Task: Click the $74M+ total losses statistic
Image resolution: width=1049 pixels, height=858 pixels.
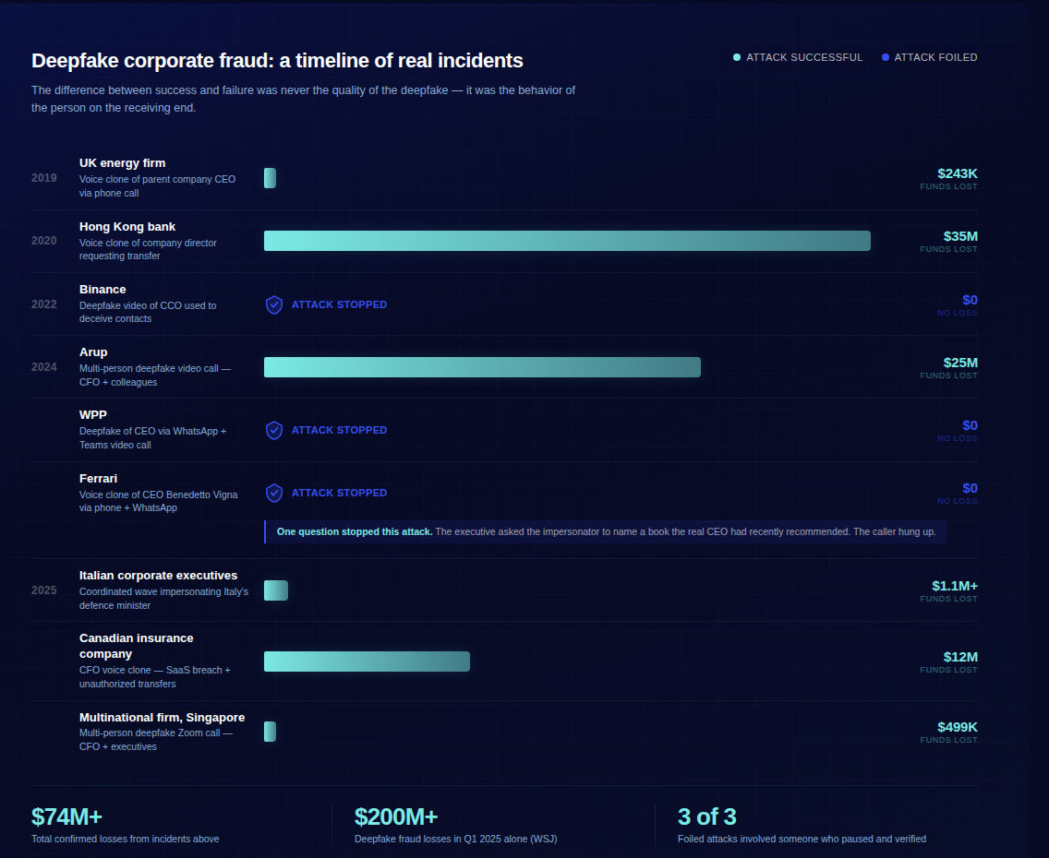Action: [66, 817]
